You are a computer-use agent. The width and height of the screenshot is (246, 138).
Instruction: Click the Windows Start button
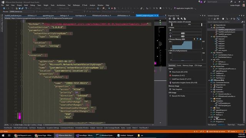pos(3,135)
